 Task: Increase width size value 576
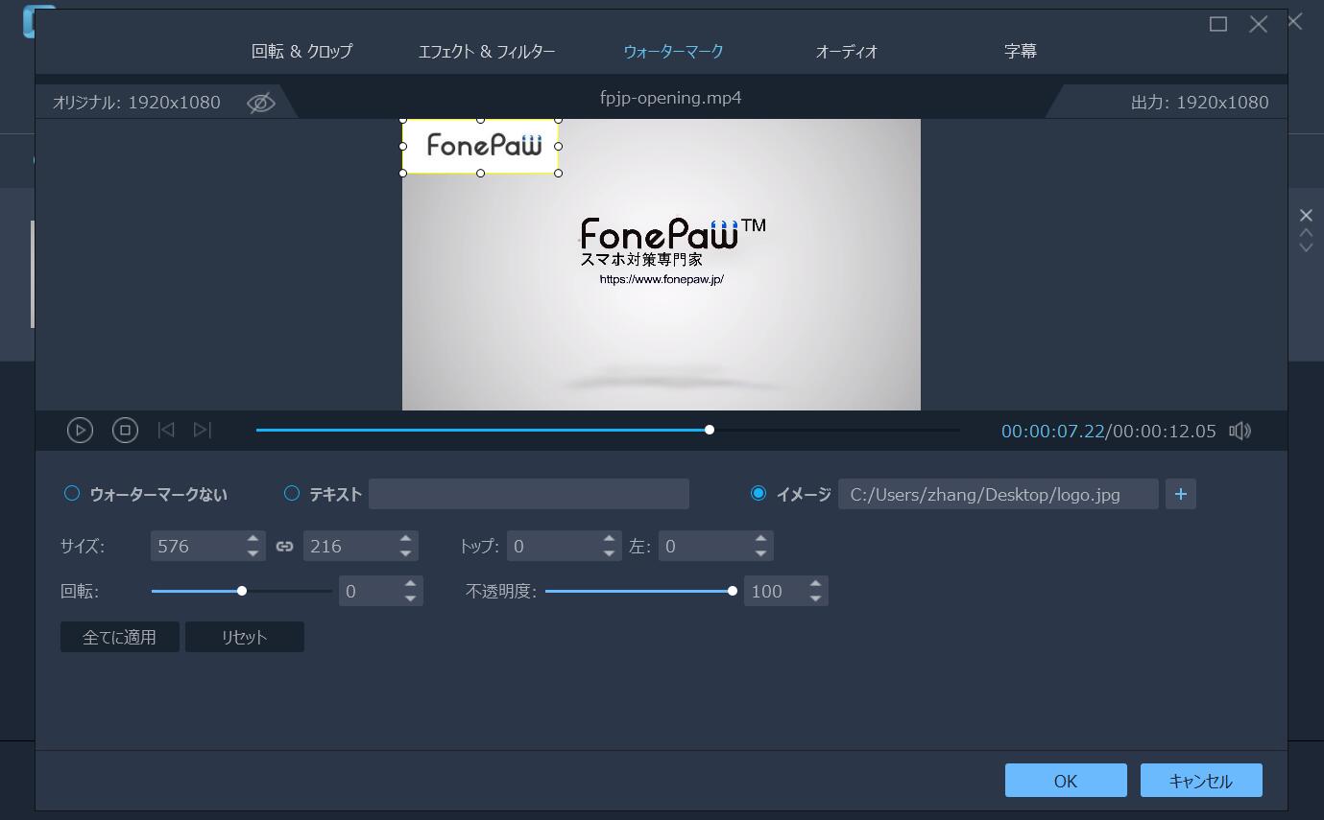pos(253,539)
